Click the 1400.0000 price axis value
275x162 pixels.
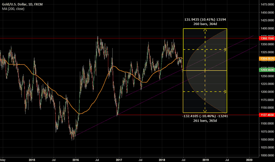coord(267,28)
